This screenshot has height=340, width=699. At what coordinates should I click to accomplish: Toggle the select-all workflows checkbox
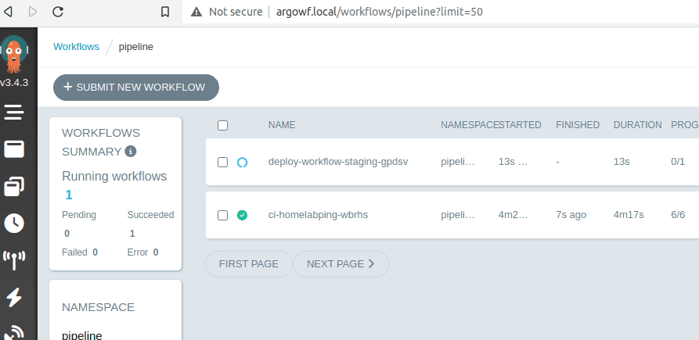click(x=222, y=125)
